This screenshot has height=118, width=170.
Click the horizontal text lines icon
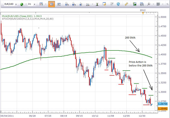click(158, 4)
